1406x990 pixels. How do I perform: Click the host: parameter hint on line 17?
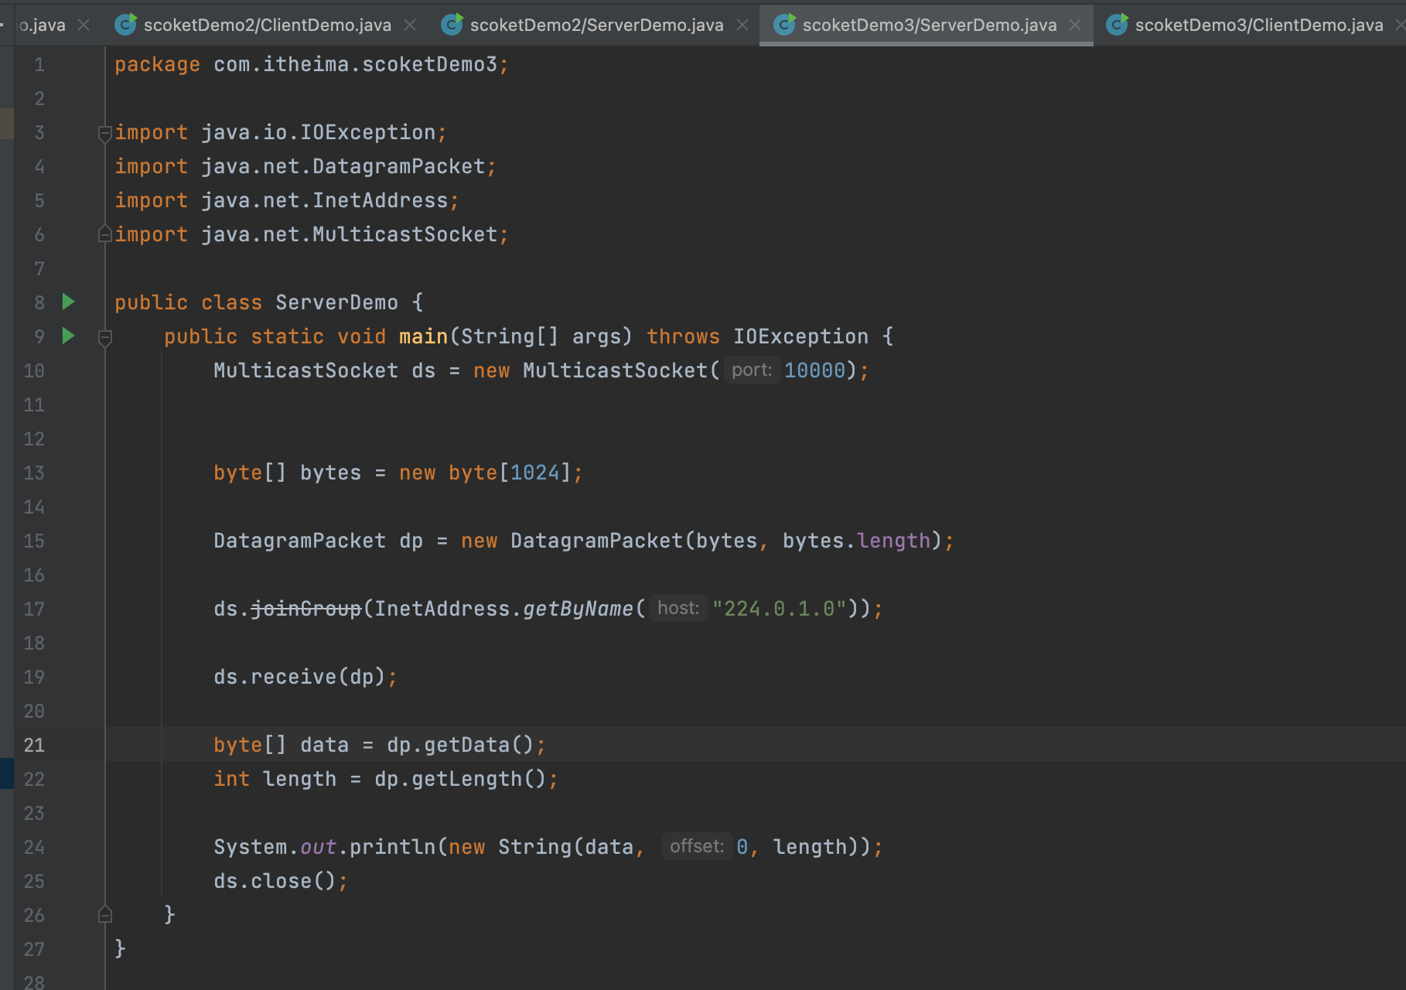pyautogui.click(x=678, y=609)
